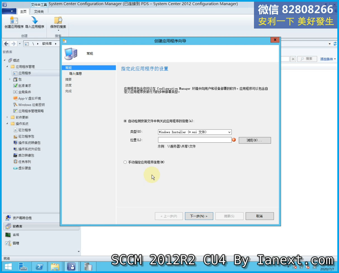Open the 添加条件 dropdown
Image resolution: width=339 pixels, height=273 pixels.
tap(328, 59)
